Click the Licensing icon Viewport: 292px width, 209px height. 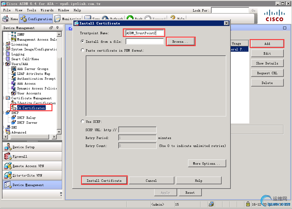[8, 44]
